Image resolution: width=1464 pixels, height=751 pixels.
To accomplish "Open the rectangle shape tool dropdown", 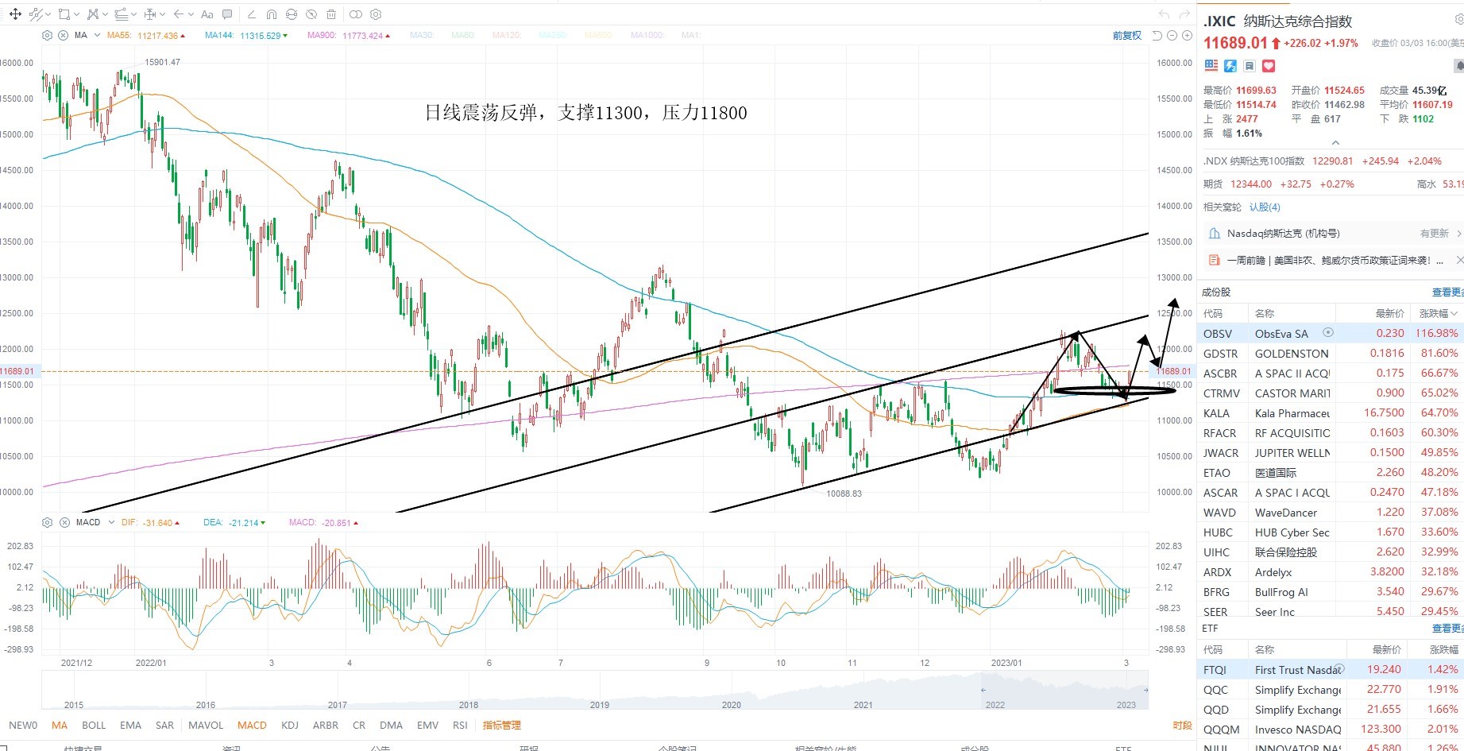I will 77,15.
